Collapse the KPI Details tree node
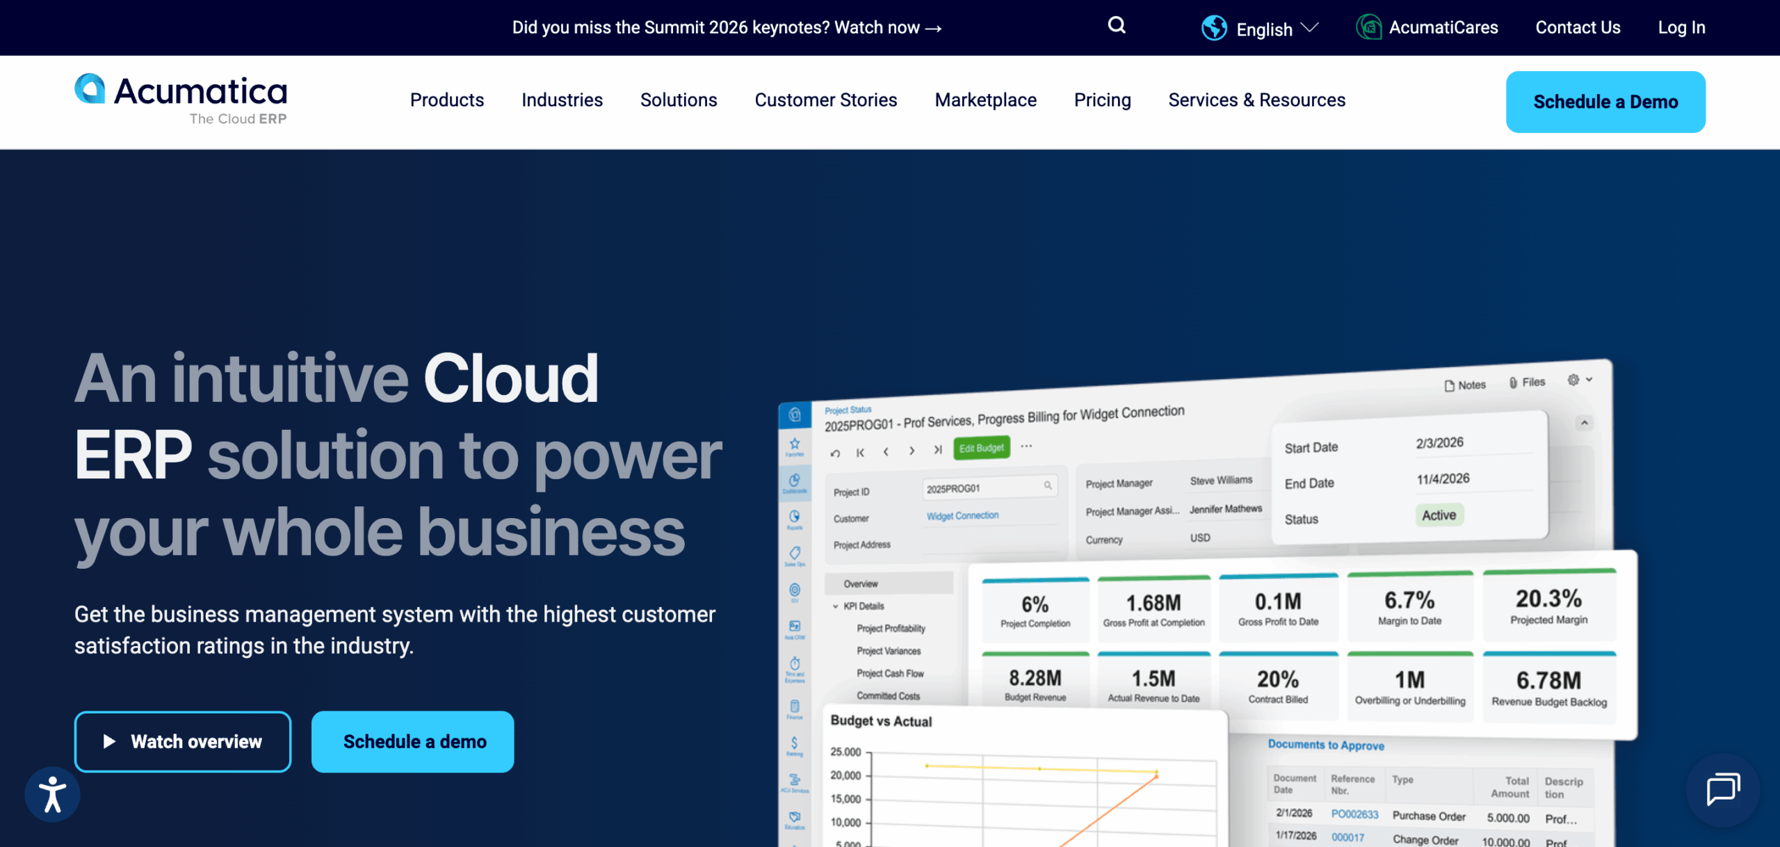1780x847 pixels. pyautogui.click(x=836, y=606)
